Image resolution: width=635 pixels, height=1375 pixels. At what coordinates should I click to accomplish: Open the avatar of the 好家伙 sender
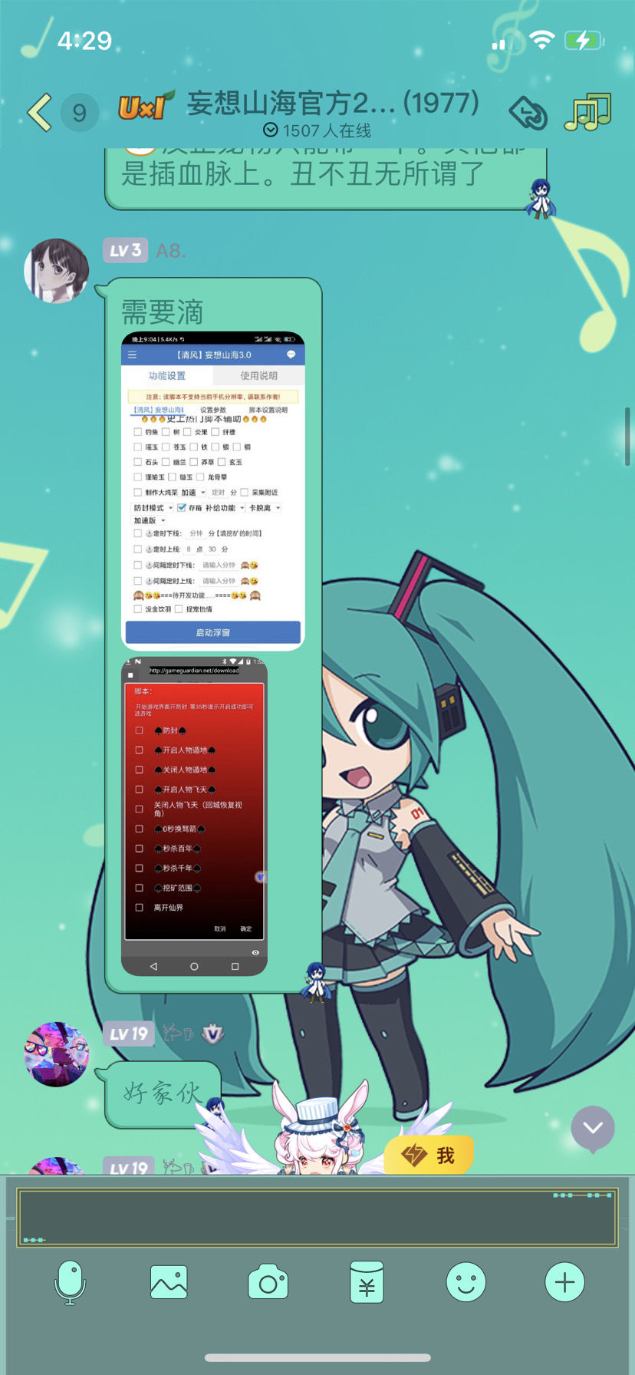(x=56, y=1054)
